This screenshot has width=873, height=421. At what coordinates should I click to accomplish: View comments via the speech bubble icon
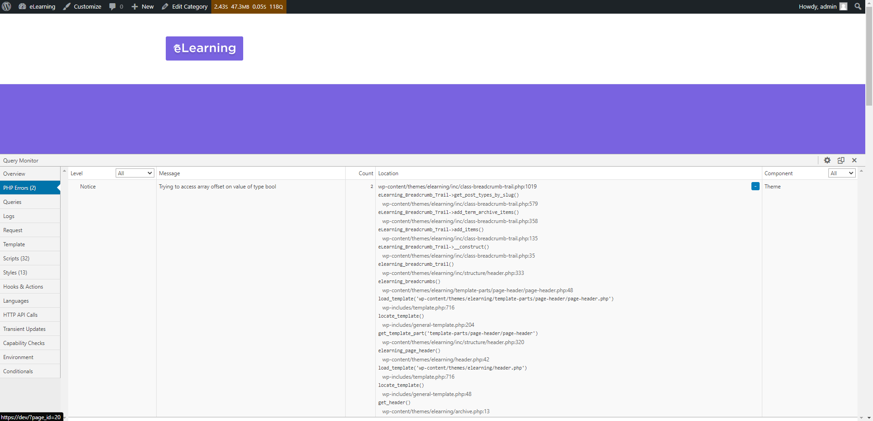pyautogui.click(x=116, y=6)
